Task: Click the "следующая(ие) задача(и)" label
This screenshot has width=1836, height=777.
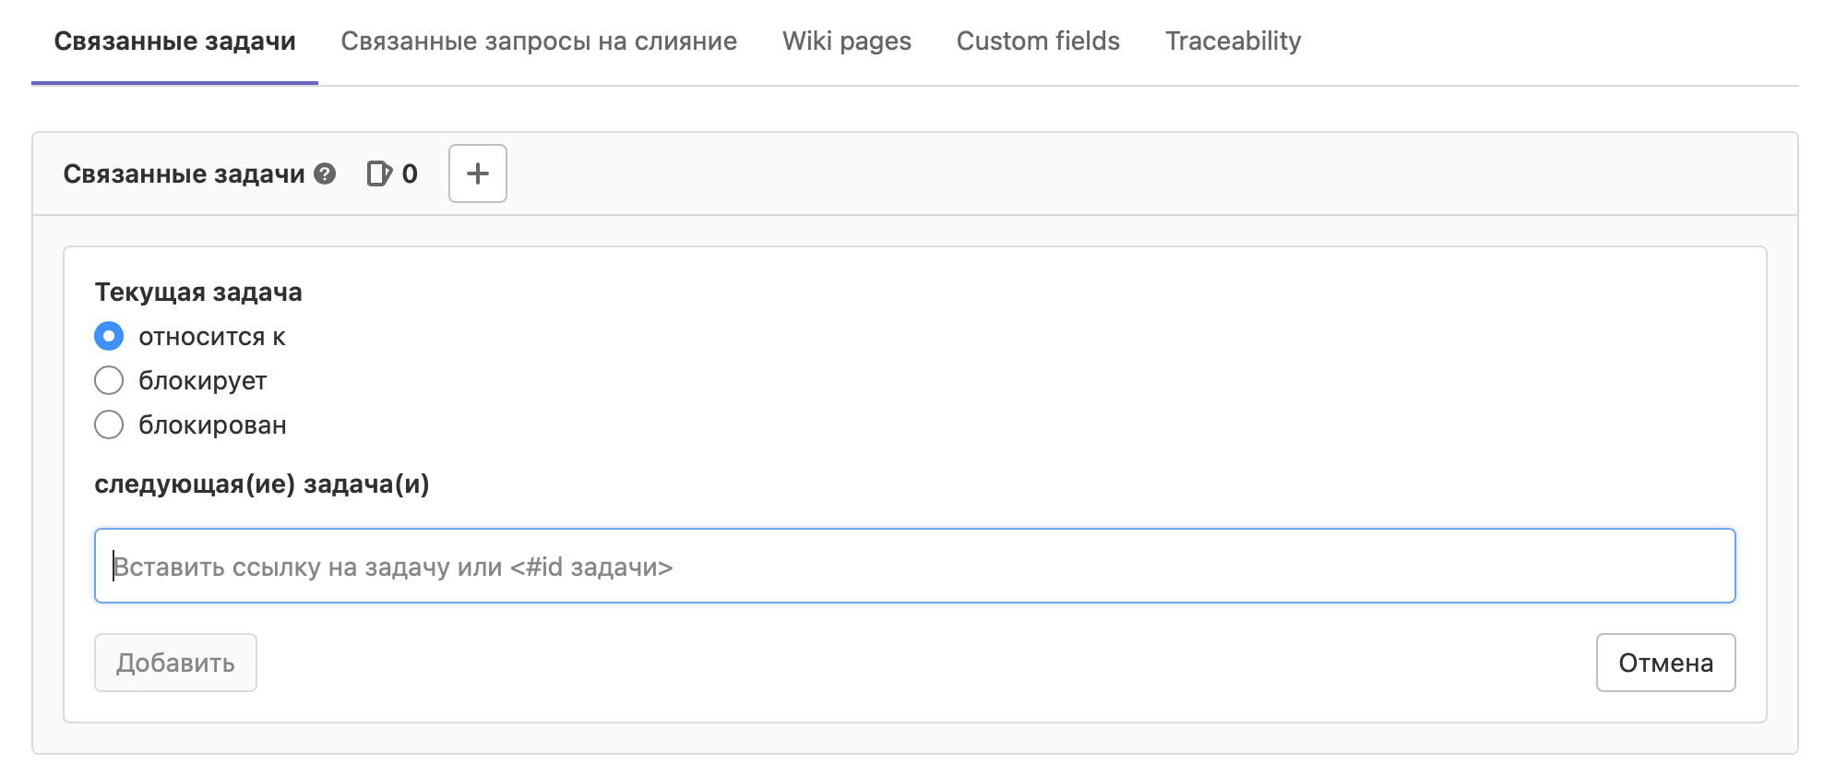Action: pos(262,484)
